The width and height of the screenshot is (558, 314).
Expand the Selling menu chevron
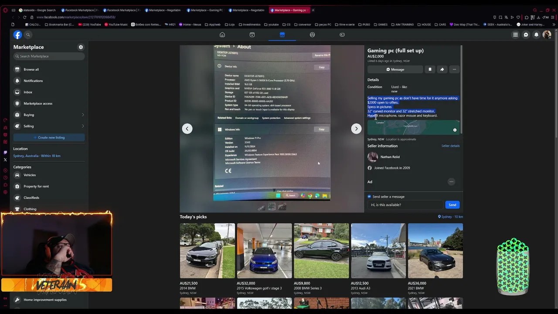83,126
